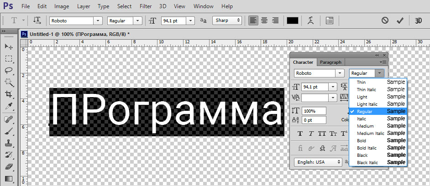Choose Bold font style
The image size is (430, 186).
tap(378, 140)
